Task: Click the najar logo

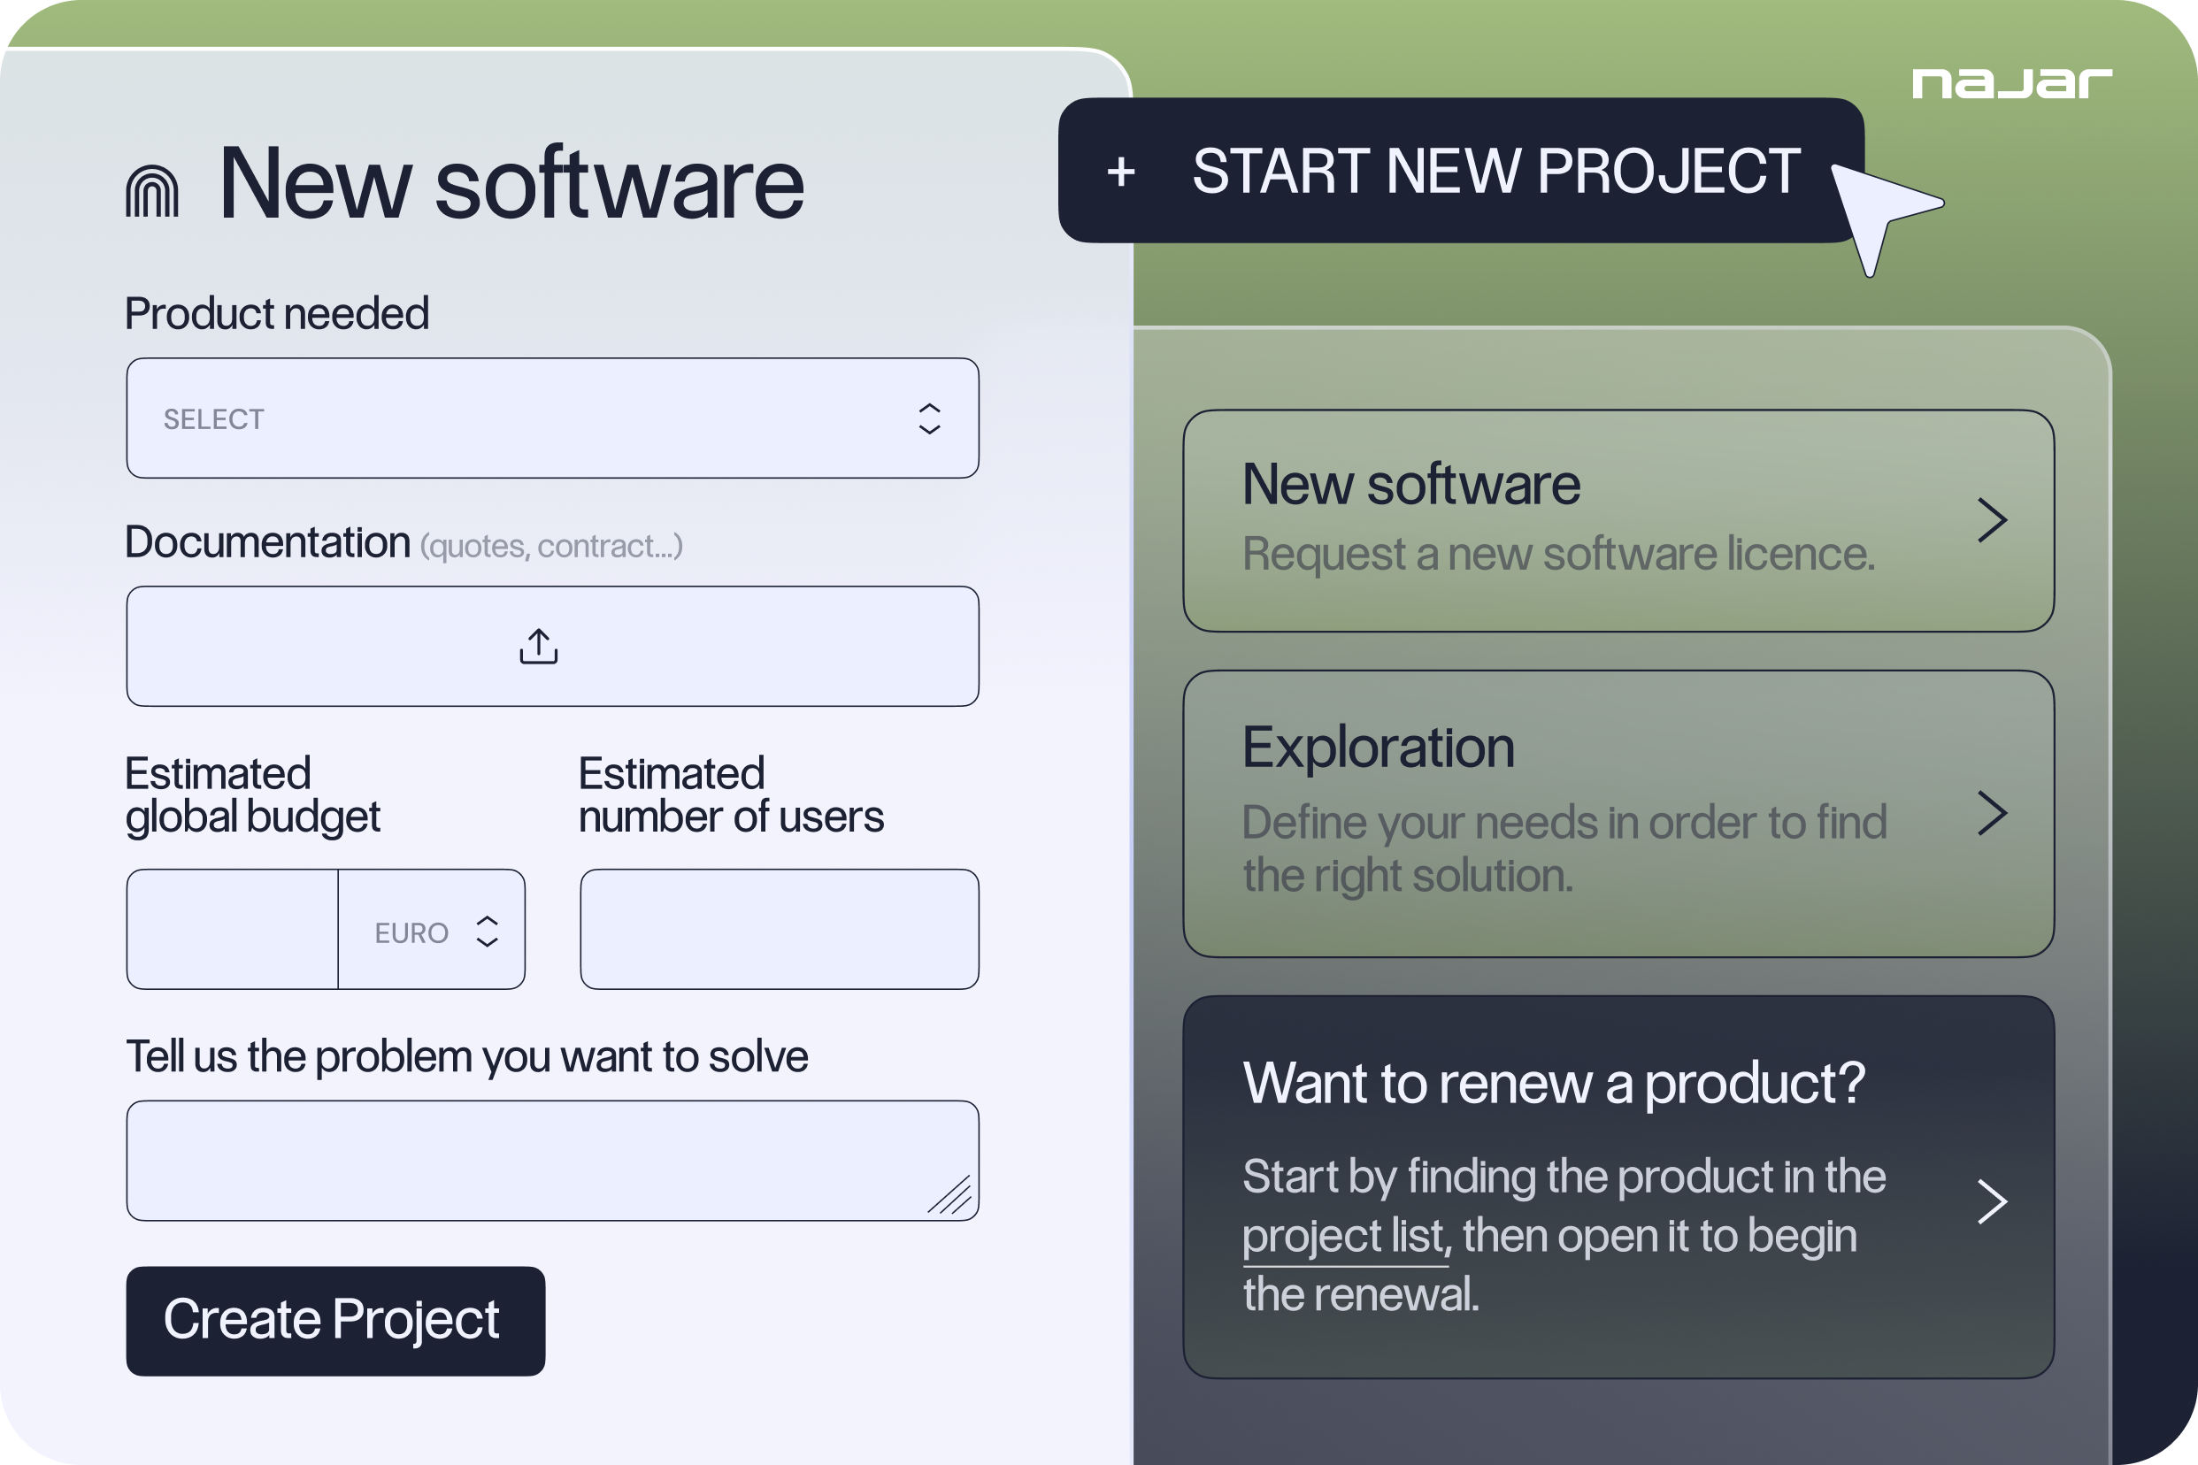Action: pos(2011,83)
